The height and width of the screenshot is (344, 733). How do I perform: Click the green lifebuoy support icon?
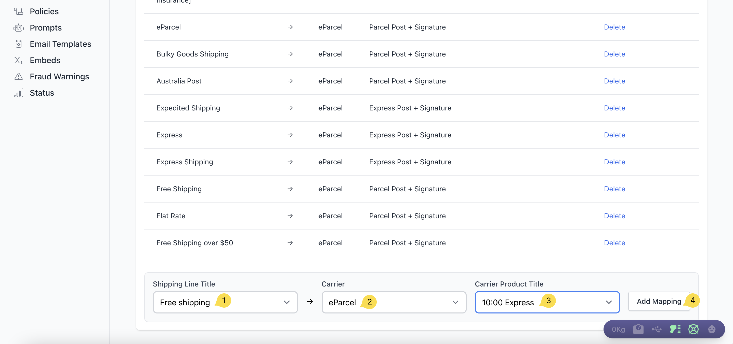point(693,329)
